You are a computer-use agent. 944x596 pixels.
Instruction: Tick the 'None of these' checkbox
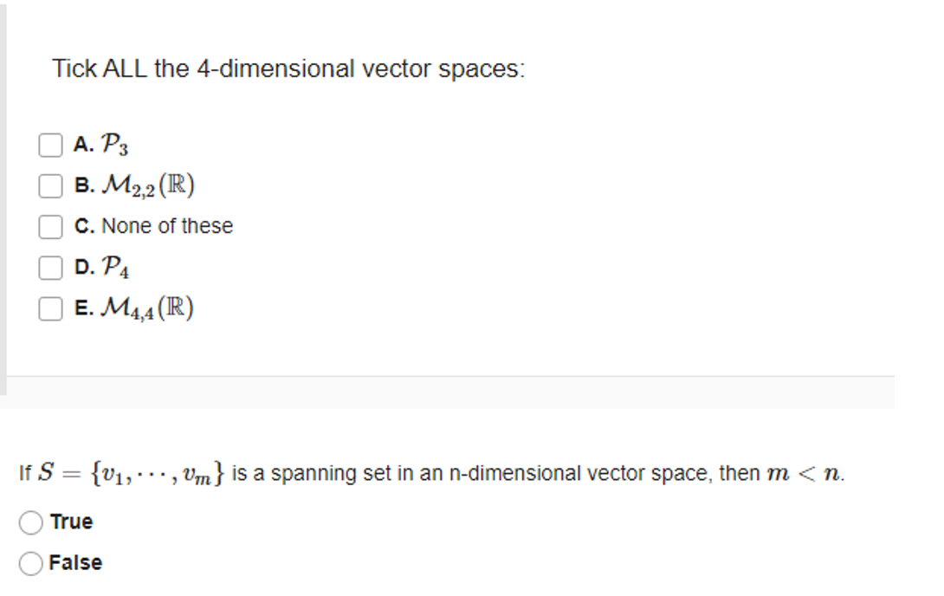[x=49, y=226]
